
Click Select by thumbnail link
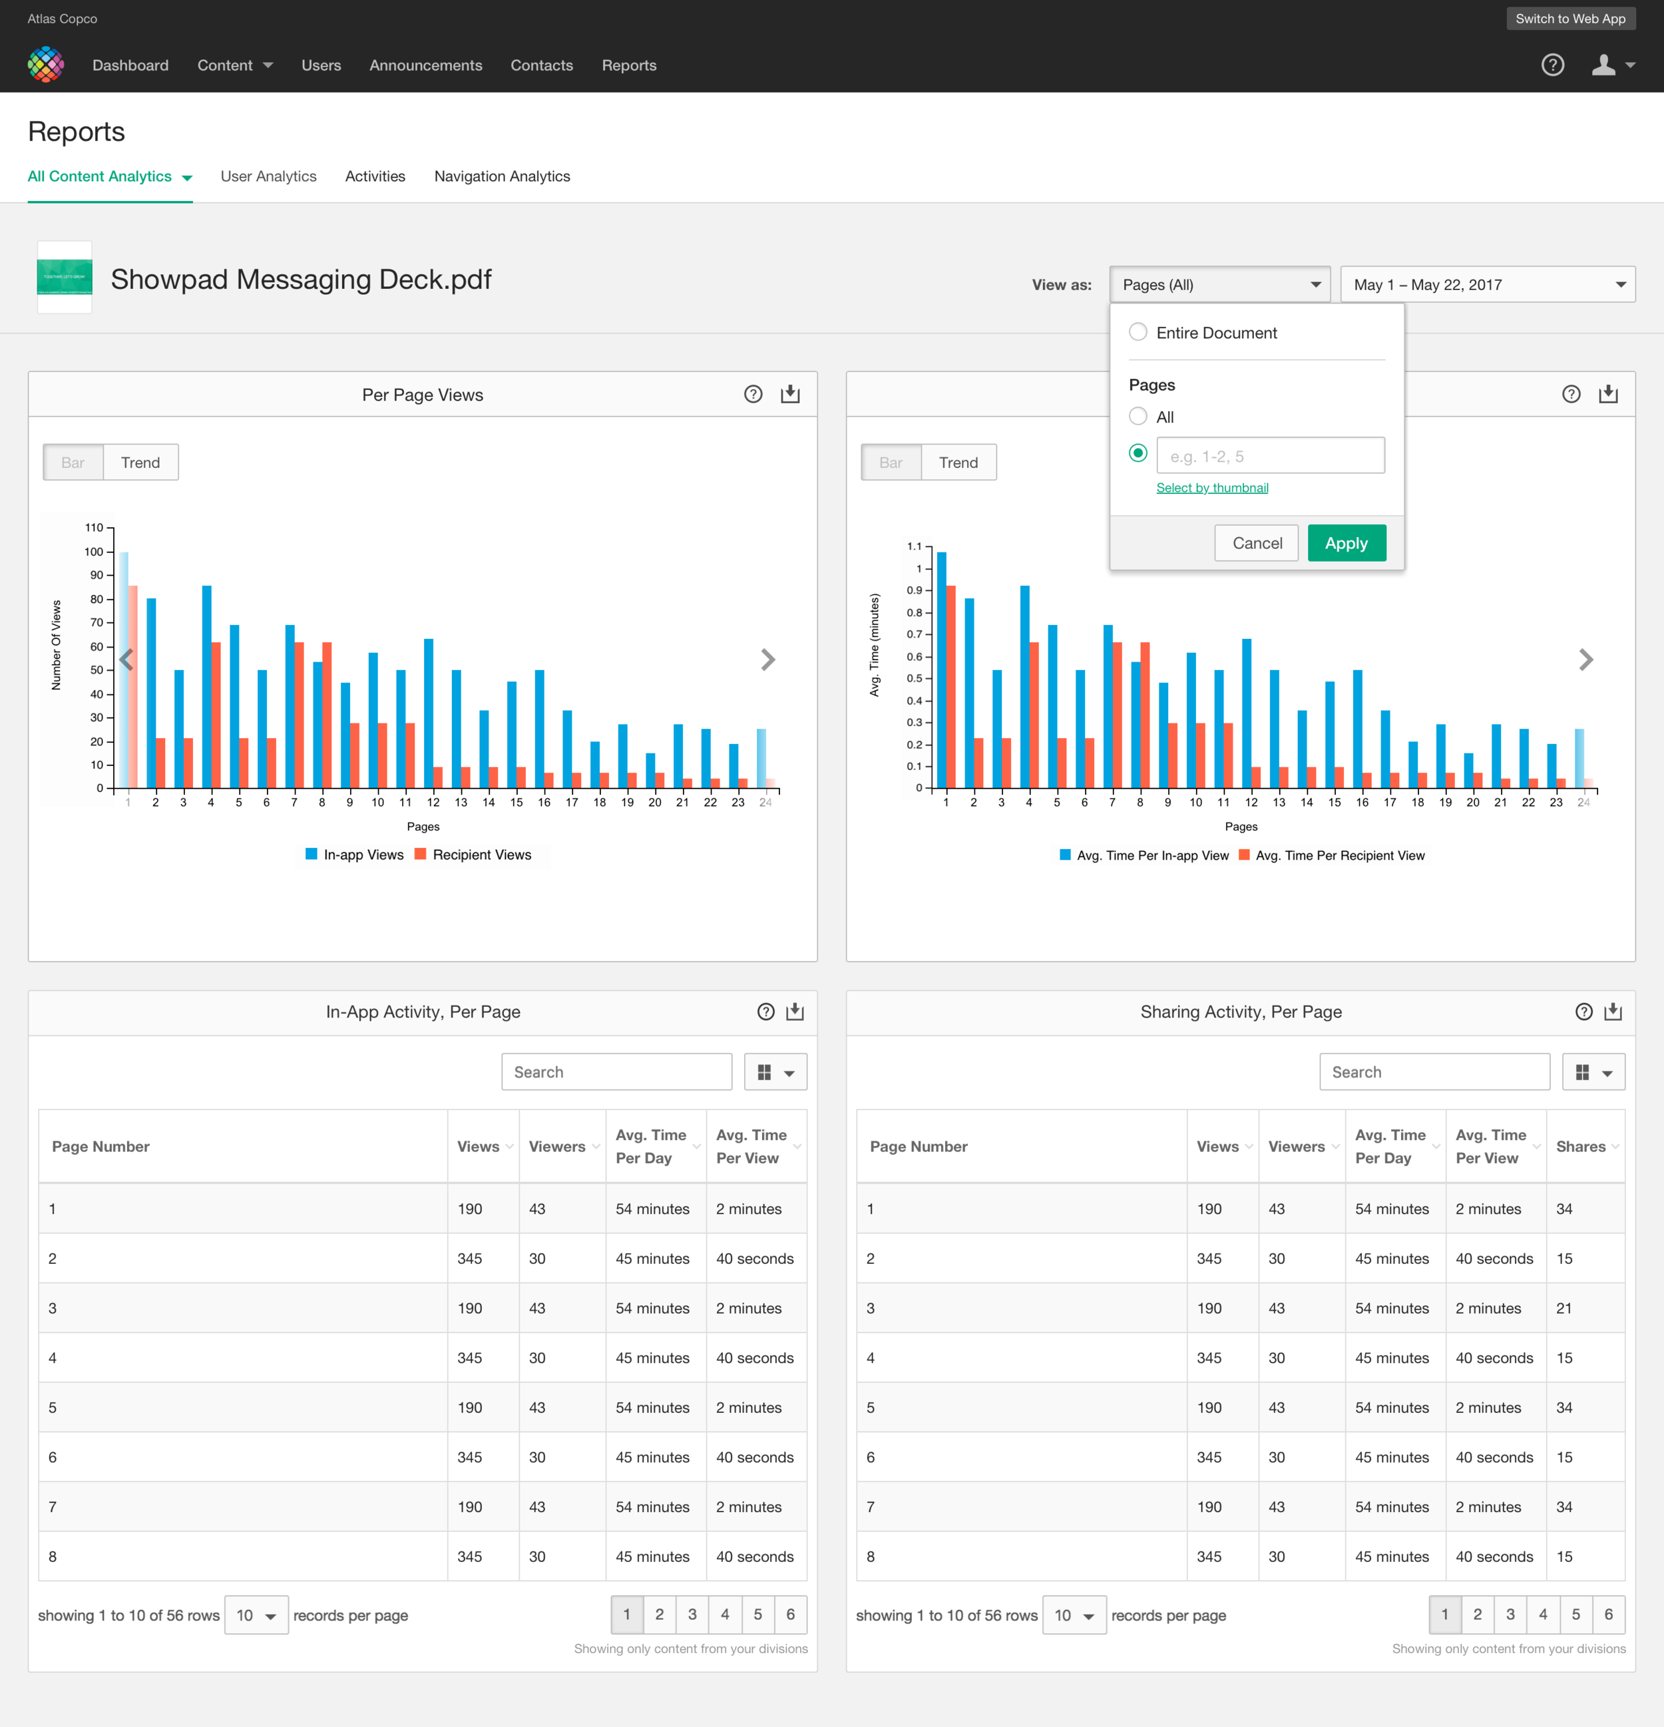tap(1212, 488)
